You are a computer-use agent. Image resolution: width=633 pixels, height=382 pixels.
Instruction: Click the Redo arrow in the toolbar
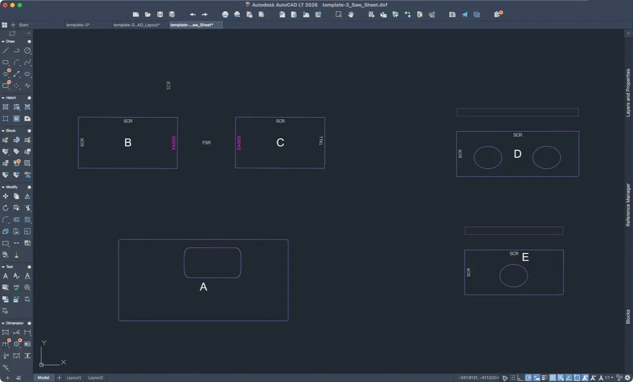205,14
